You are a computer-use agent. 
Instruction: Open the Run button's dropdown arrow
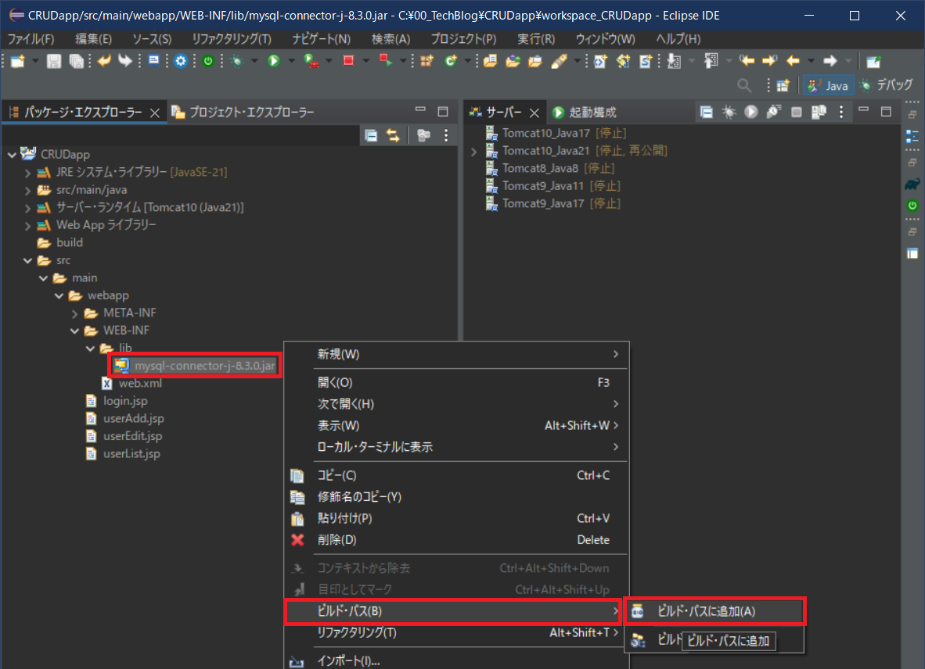click(291, 61)
